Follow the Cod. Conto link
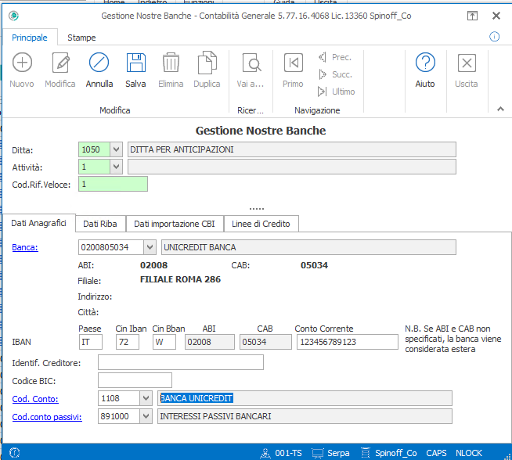 (35, 399)
